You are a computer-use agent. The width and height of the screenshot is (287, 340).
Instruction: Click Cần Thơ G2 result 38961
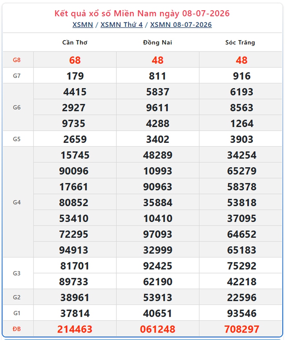click(x=75, y=297)
